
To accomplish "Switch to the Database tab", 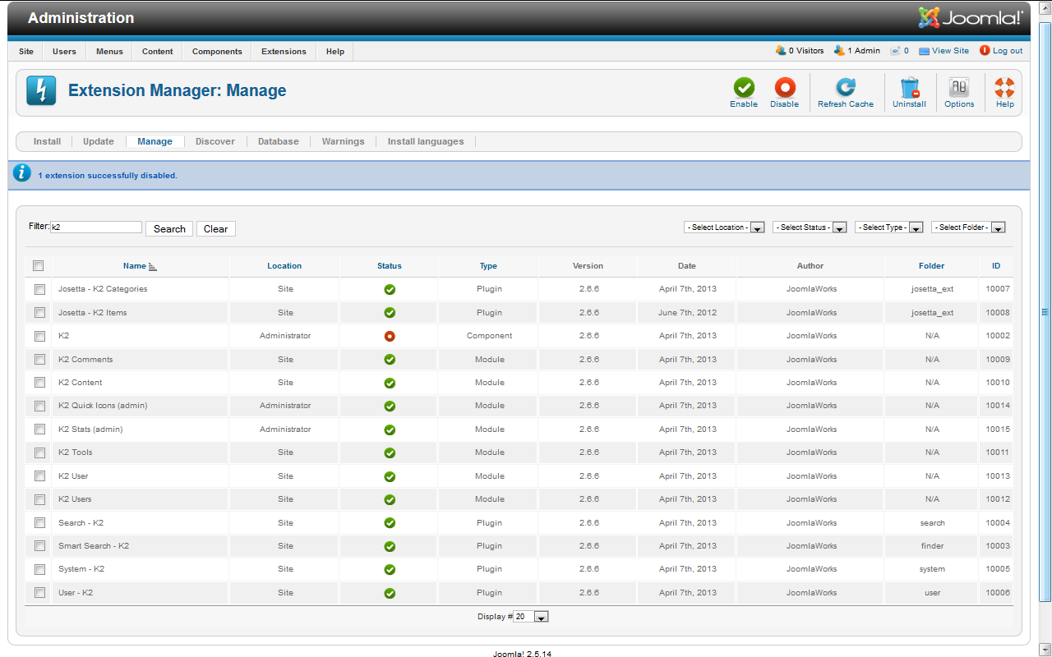I will click(279, 141).
